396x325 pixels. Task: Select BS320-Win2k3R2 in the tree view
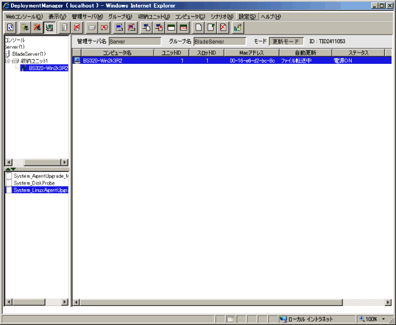tap(48, 68)
